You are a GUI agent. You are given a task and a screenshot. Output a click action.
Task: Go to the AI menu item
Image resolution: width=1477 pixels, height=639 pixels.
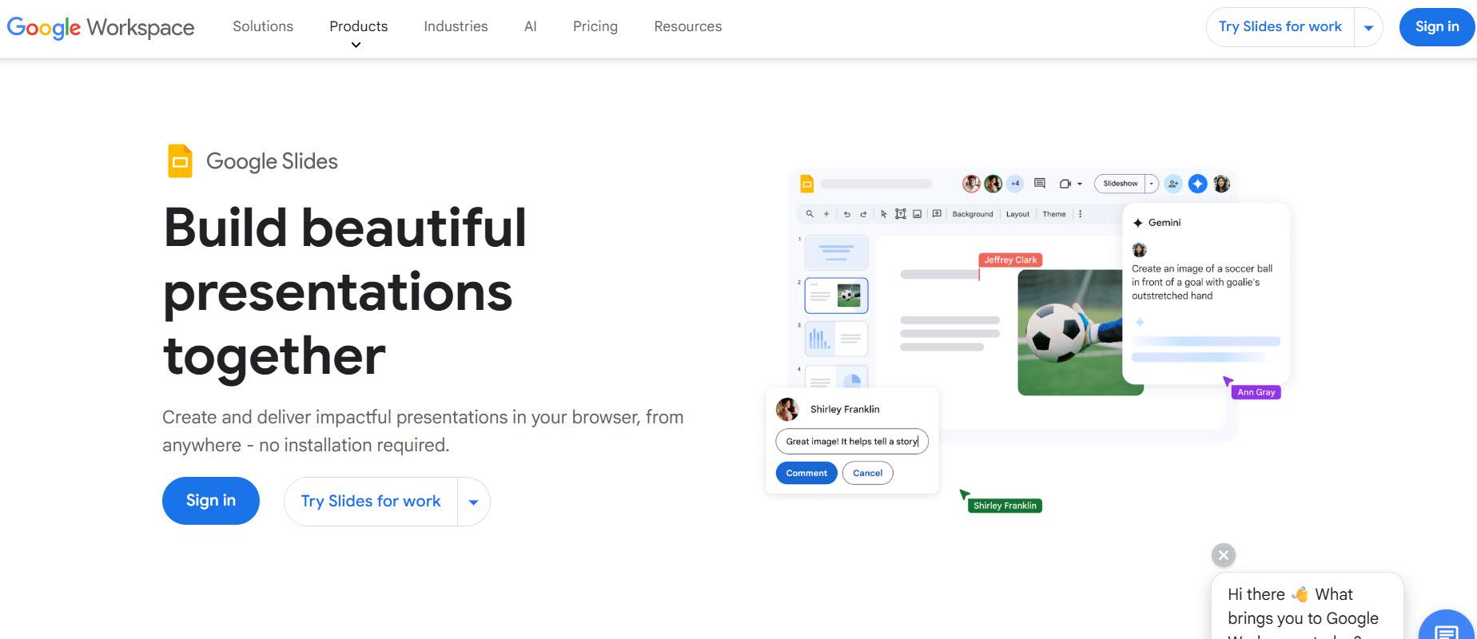531,26
